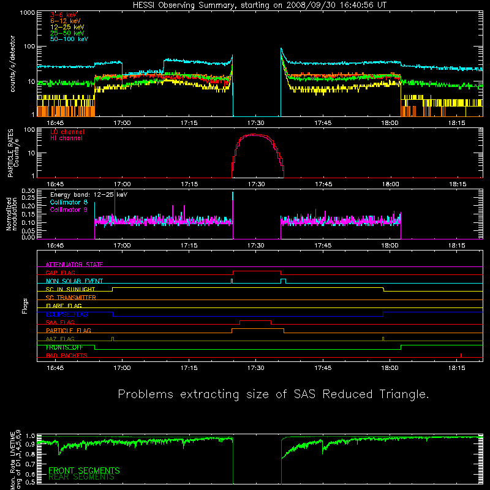
Task: Click the "Problems extracting size of SAS Reduced Triangle." message
Action: pyautogui.click(x=273, y=394)
